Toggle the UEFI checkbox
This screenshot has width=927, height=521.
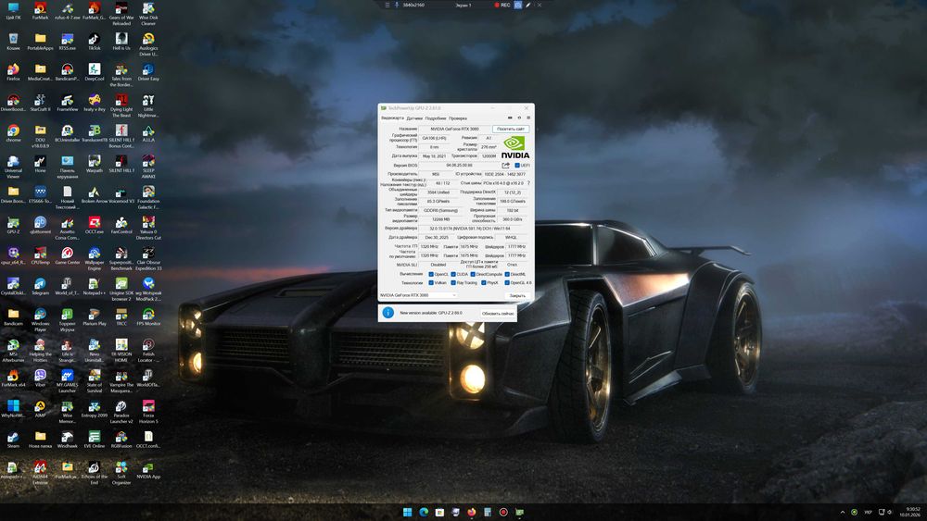pos(517,166)
